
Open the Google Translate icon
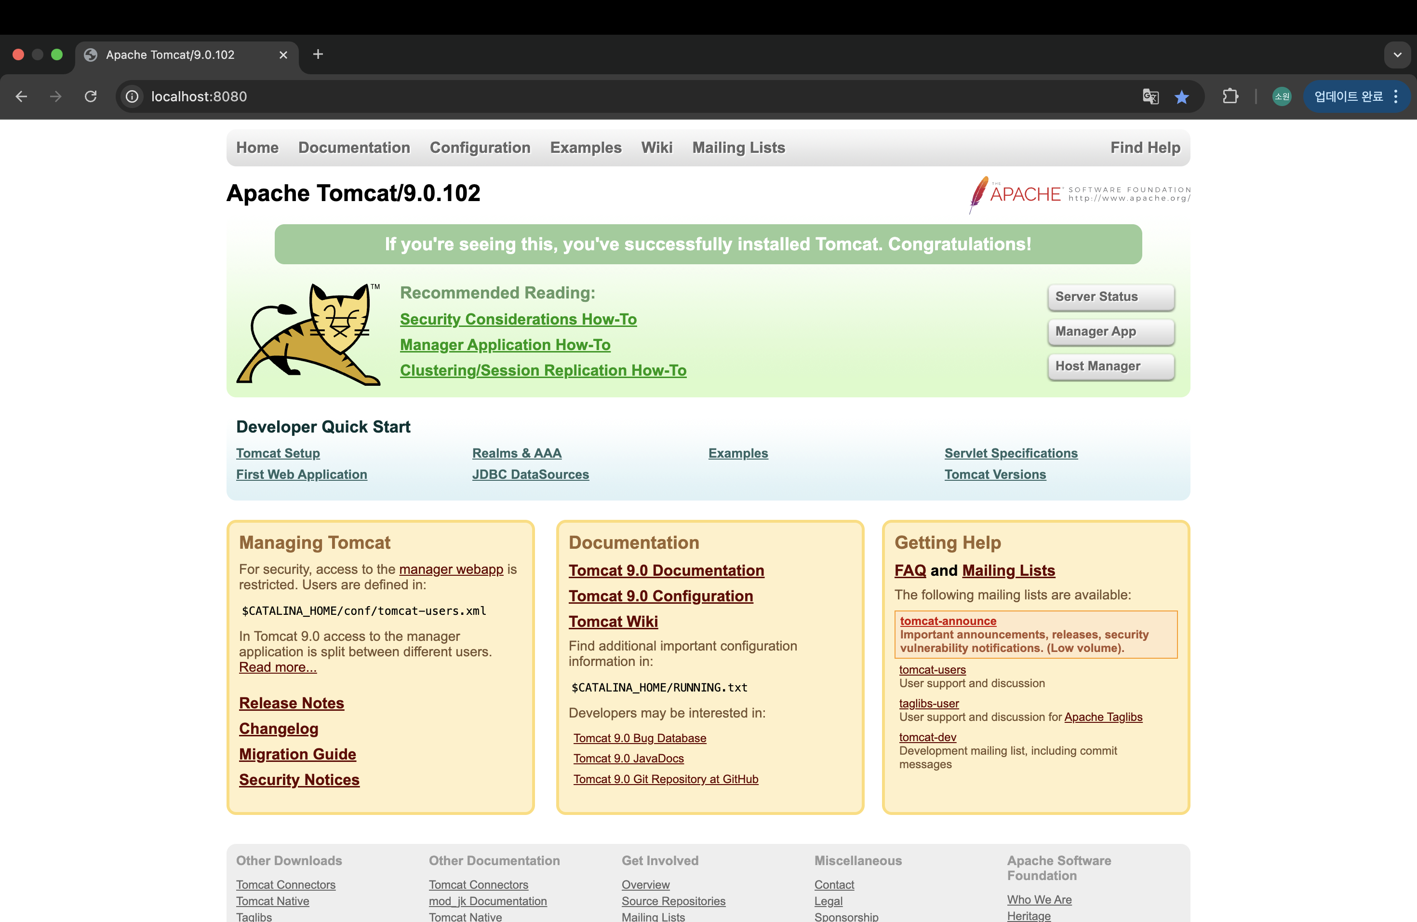pos(1150,96)
